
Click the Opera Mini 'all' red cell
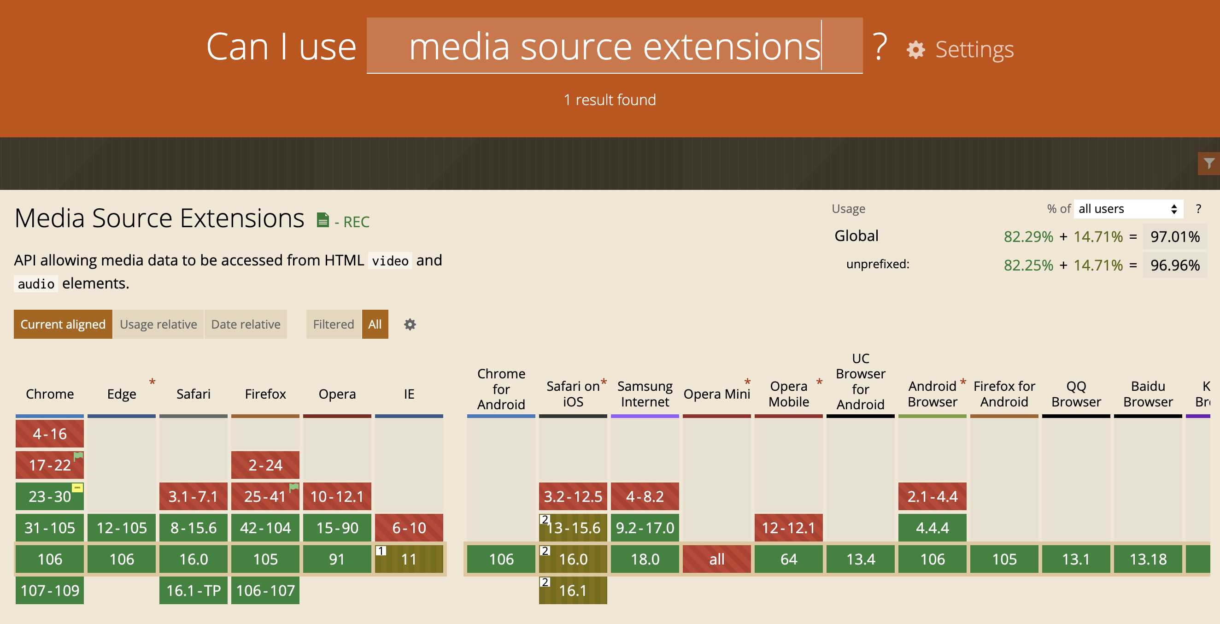click(x=716, y=559)
